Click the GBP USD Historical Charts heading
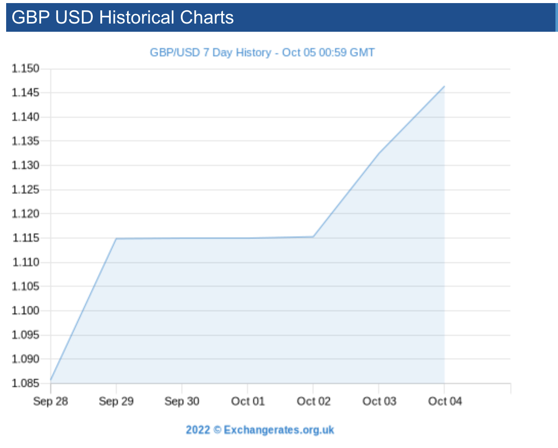 click(122, 17)
